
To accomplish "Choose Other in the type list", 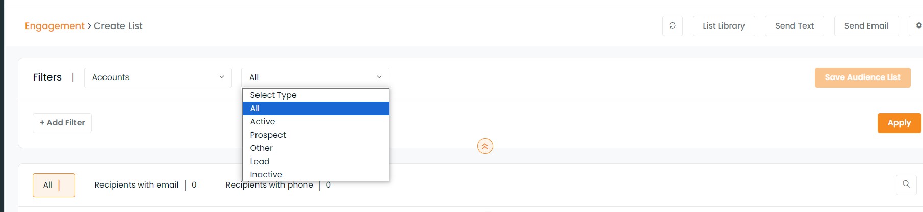I will [316, 148].
